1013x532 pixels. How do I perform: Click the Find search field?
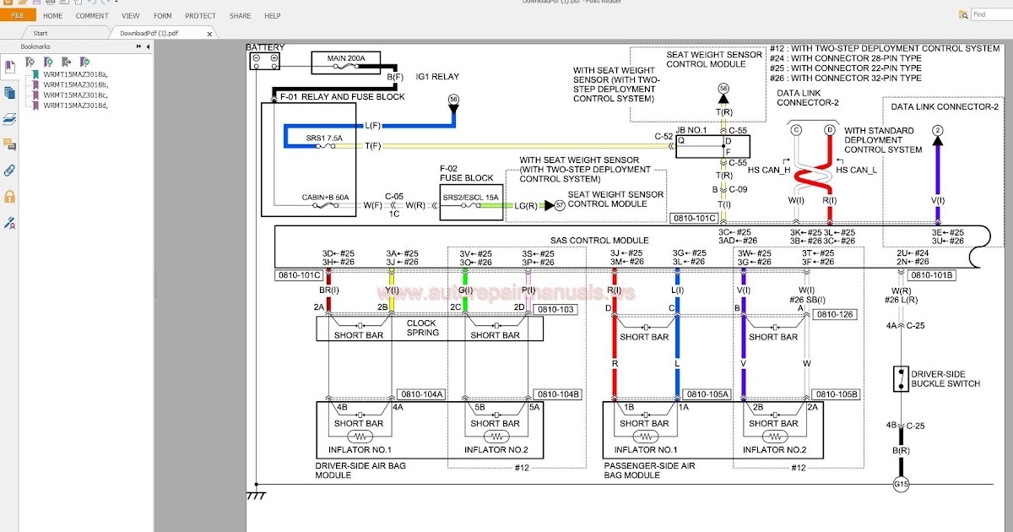click(992, 14)
